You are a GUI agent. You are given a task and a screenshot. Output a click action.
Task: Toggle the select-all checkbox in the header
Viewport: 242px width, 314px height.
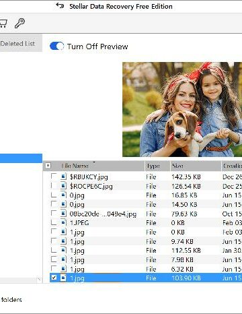tap(48, 166)
